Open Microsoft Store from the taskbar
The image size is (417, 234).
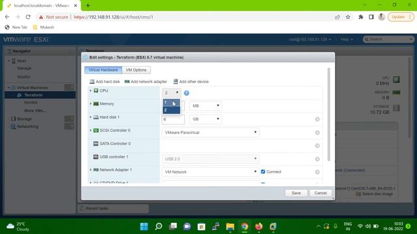click(201, 227)
